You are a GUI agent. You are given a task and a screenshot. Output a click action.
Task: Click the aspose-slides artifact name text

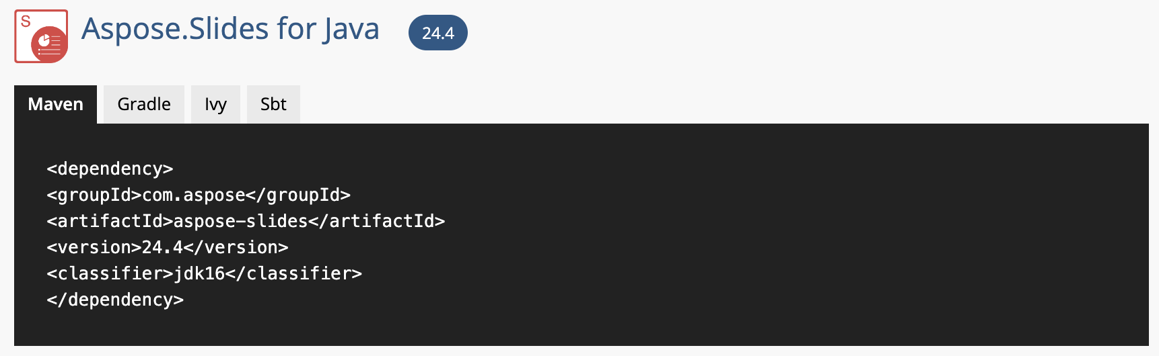tap(240, 221)
